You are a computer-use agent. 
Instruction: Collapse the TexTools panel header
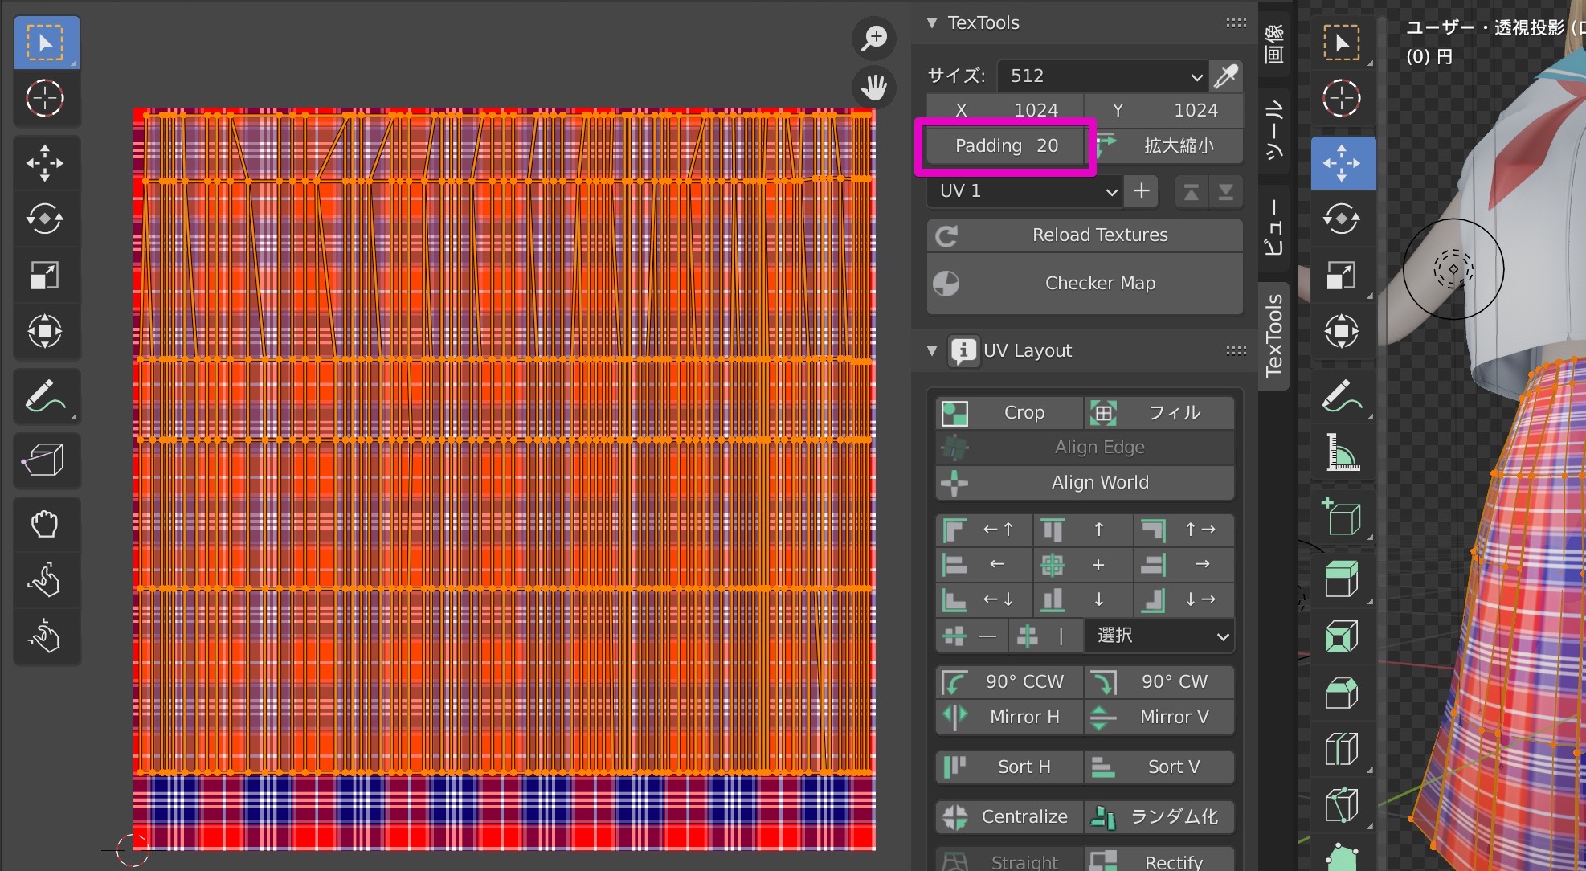click(932, 22)
